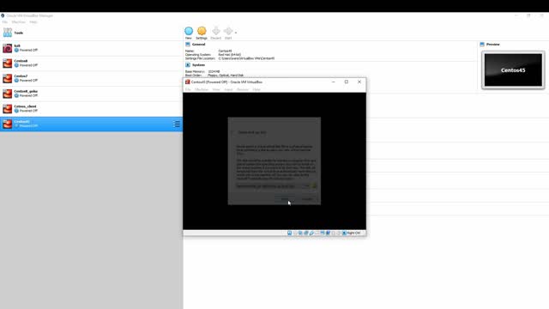Open the start-up disk dropdown in the dialog
549x309 pixels.
[x=273, y=186]
